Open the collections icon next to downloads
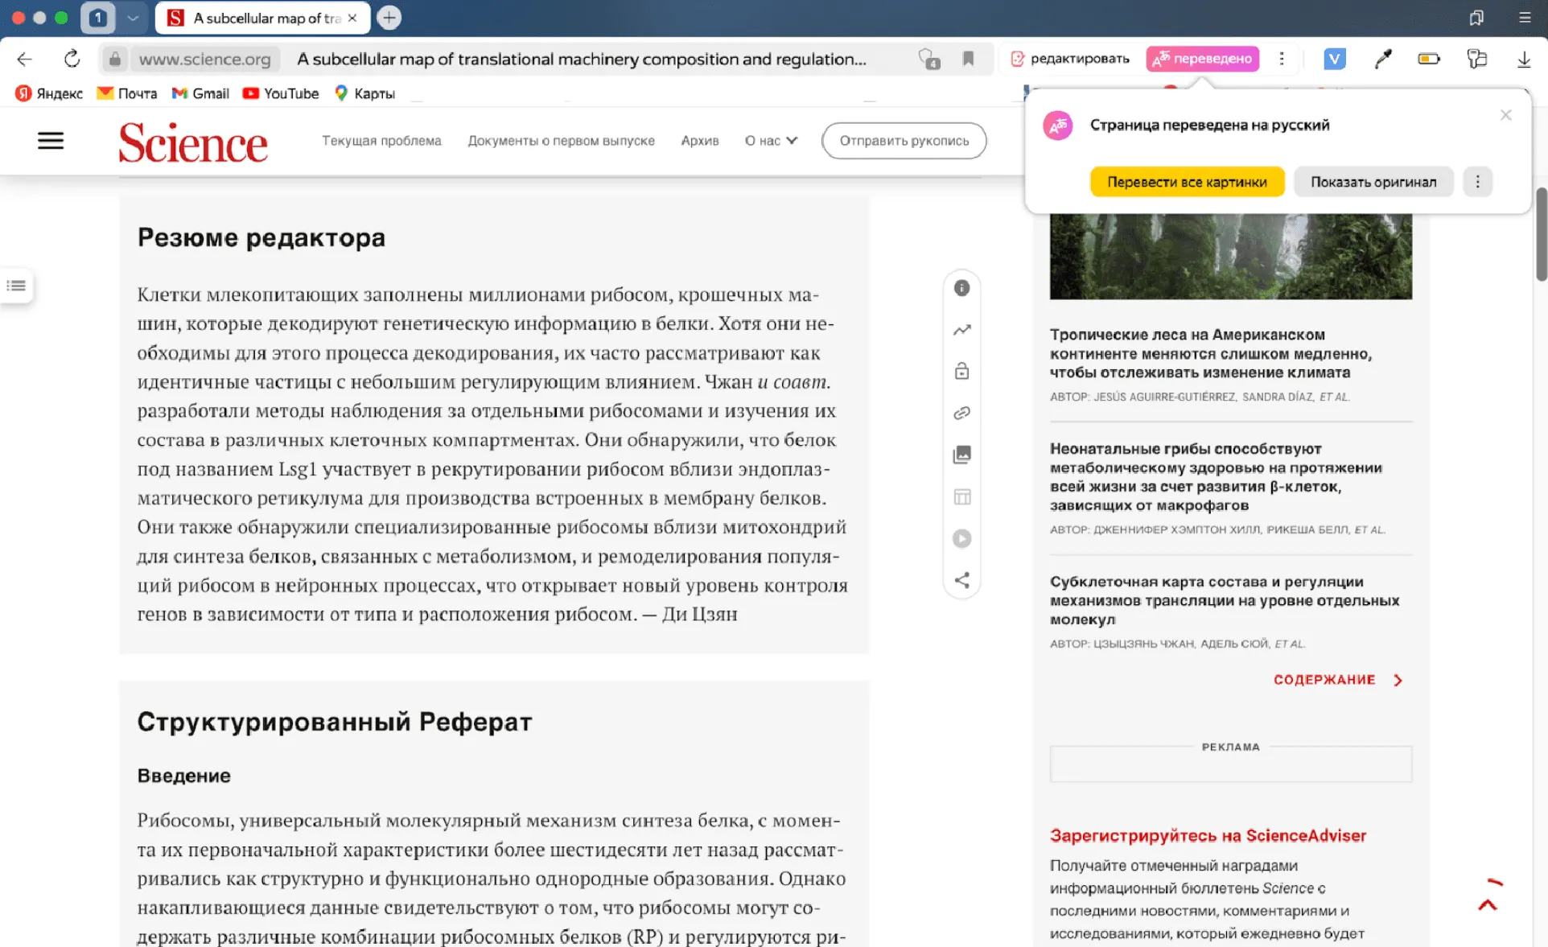Image resolution: width=1548 pixels, height=947 pixels. click(x=1476, y=59)
